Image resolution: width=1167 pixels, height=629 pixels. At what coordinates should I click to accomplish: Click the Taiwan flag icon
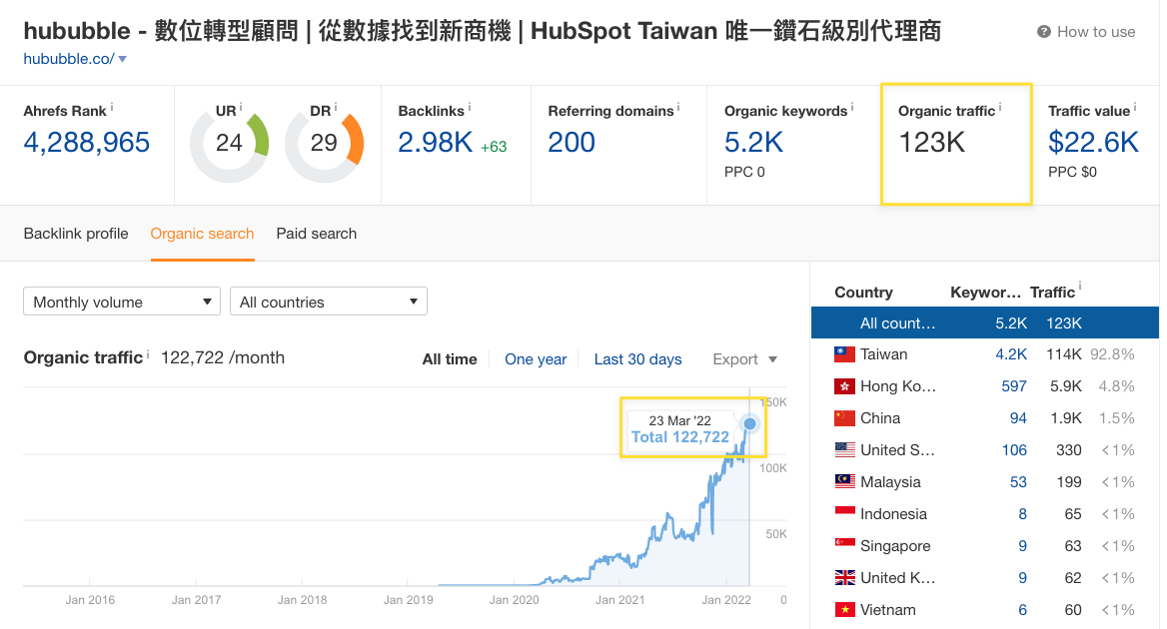click(x=844, y=354)
